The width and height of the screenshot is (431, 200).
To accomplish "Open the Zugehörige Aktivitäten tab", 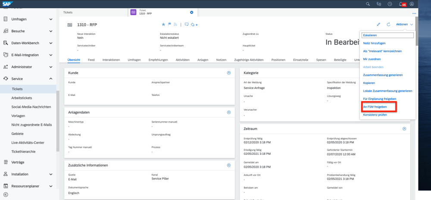I will (249, 59).
